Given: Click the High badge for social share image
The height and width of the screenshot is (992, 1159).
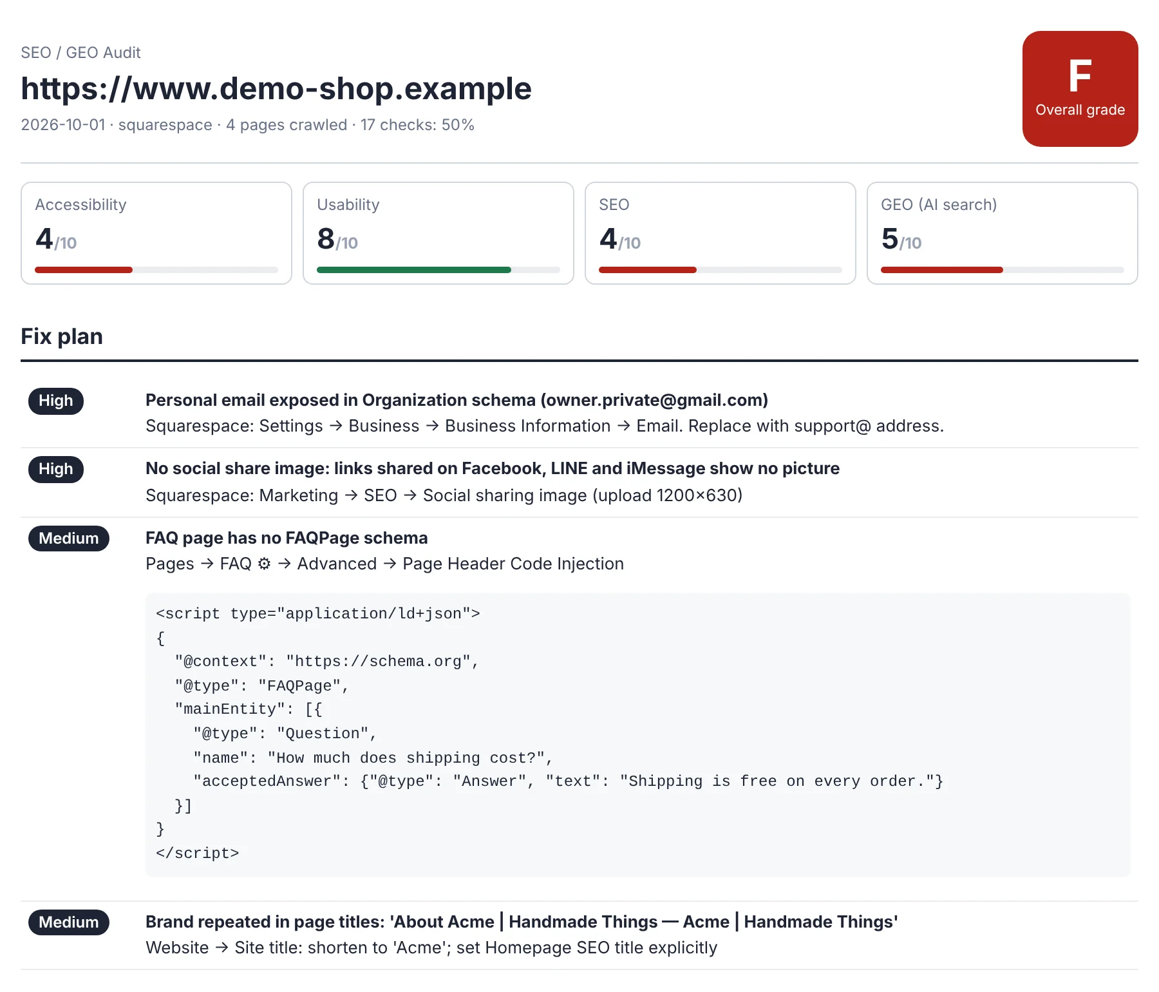Looking at the screenshot, I should click(56, 469).
